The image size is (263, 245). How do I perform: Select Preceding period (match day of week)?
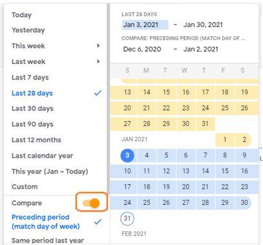[x=46, y=222]
